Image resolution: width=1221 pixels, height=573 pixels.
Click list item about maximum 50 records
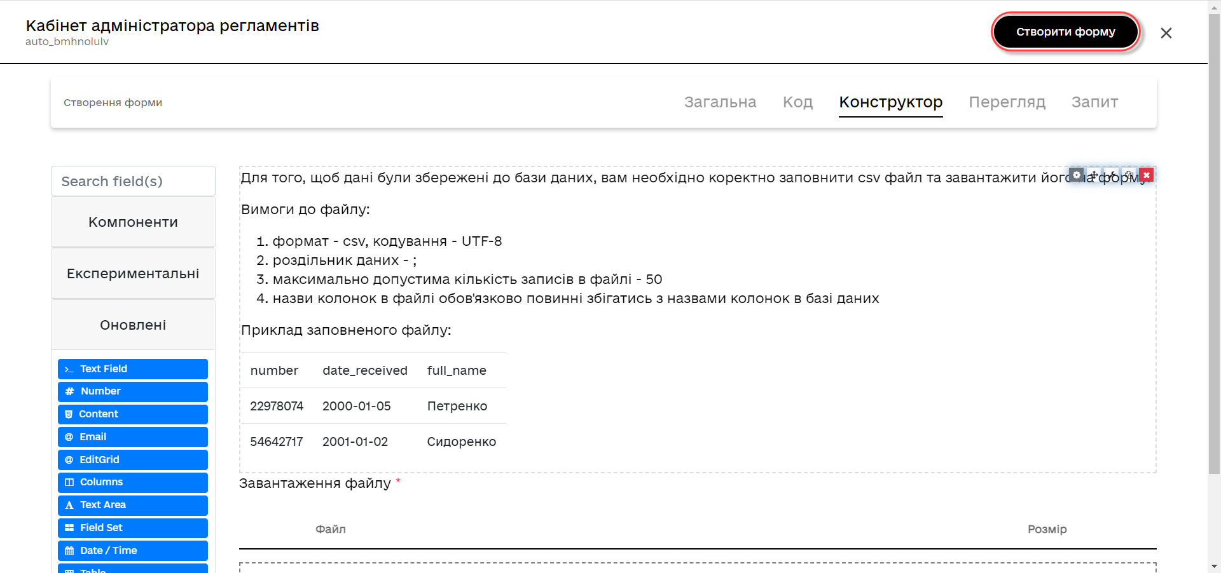click(x=467, y=280)
